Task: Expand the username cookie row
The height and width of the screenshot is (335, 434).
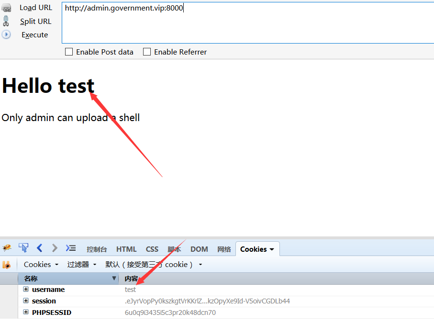Action: point(26,290)
